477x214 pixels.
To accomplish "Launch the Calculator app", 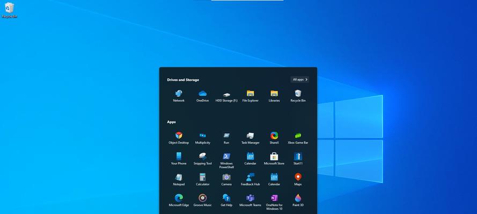I will (x=203, y=180).
